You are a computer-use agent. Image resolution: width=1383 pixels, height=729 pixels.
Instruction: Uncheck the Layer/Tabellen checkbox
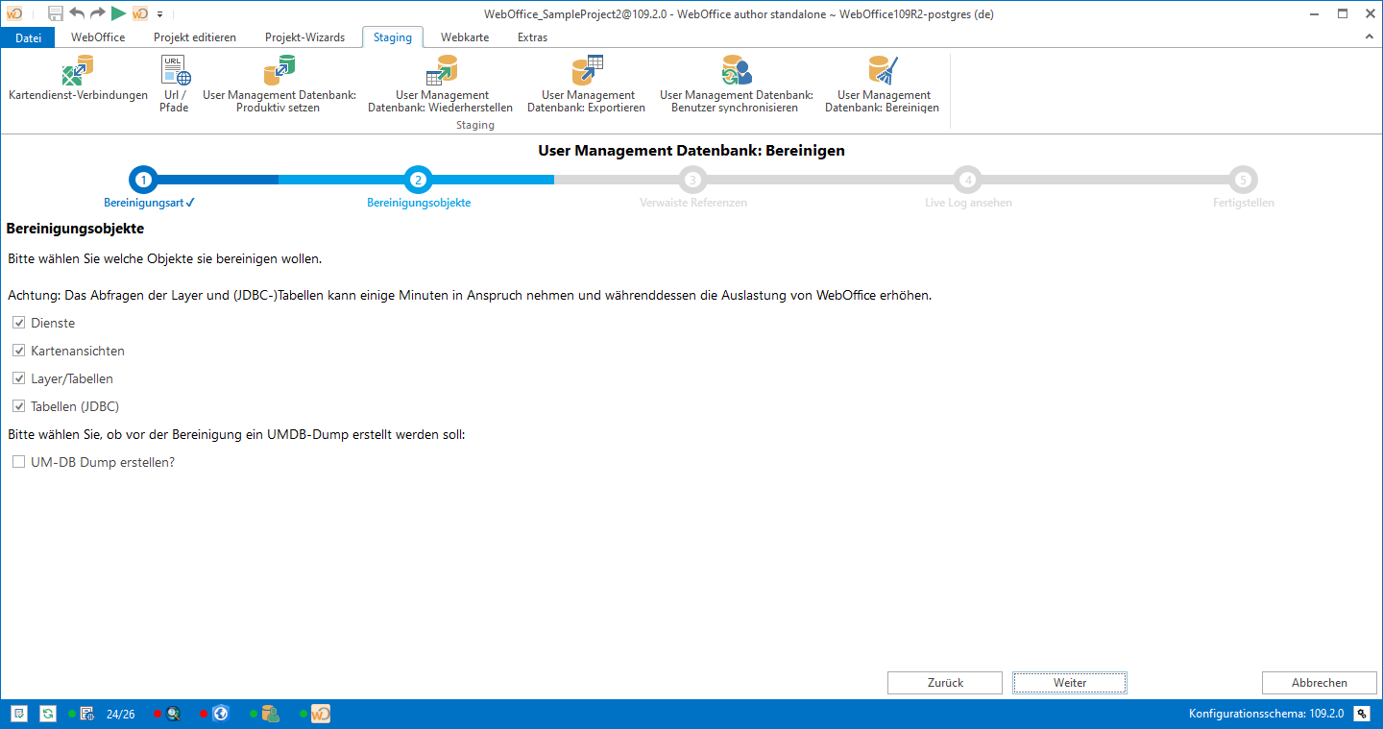pyautogui.click(x=19, y=378)
